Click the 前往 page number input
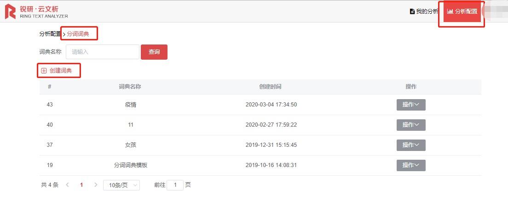508x201 pixels. (x=175, y=185)
